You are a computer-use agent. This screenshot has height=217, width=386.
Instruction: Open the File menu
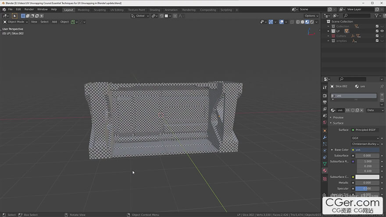[x=11, y=9]
